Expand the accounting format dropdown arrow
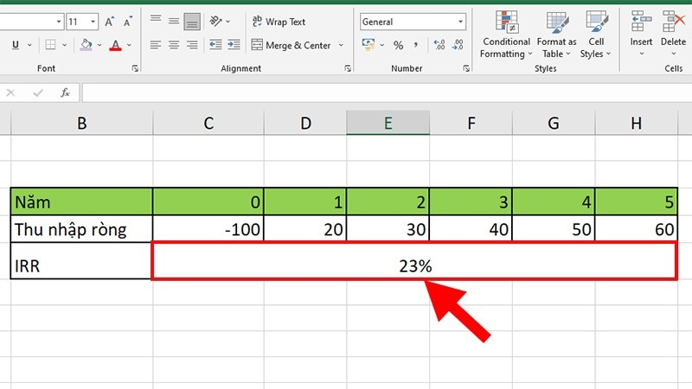Viewport: 692px width, 389px height. point(382,45)
